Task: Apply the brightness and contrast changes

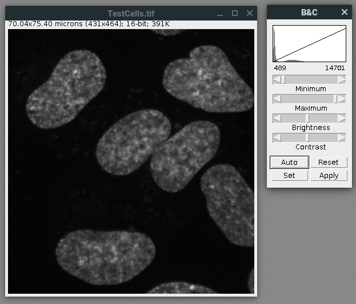Action: pyautogui.click(x=329, y=176)
